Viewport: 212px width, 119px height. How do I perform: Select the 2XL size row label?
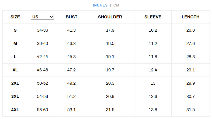pos(15,83)
